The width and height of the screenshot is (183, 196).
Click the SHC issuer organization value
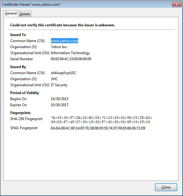(x=54, y=79)
